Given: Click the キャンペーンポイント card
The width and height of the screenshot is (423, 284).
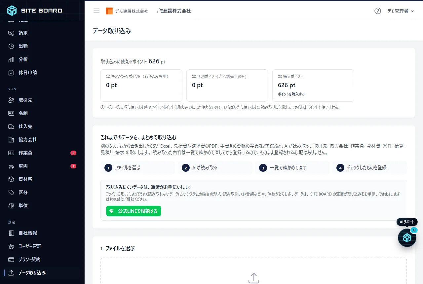Looking at the screenshot, I should click(141, 86).
